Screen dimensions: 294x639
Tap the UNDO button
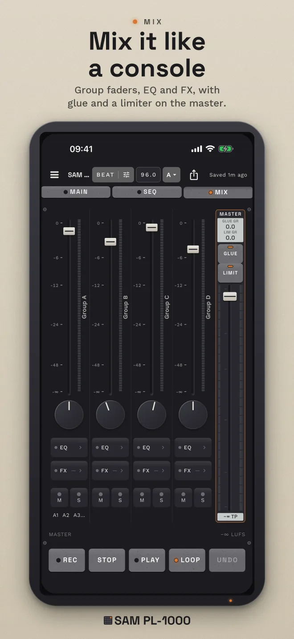pos(227,560)
